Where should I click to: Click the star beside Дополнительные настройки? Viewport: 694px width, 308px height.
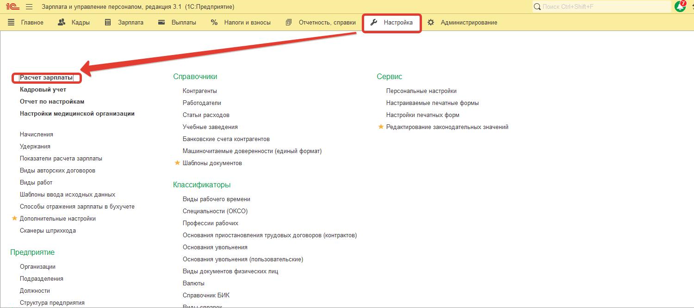click(14, 218)
